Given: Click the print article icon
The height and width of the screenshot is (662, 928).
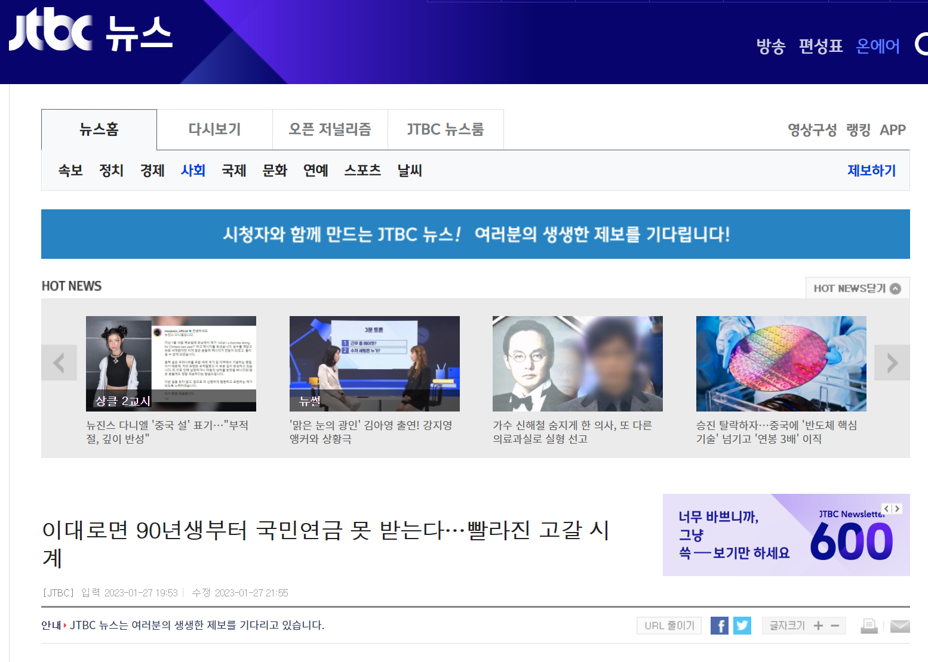Looking at the screenshot, I should point(869,626).
